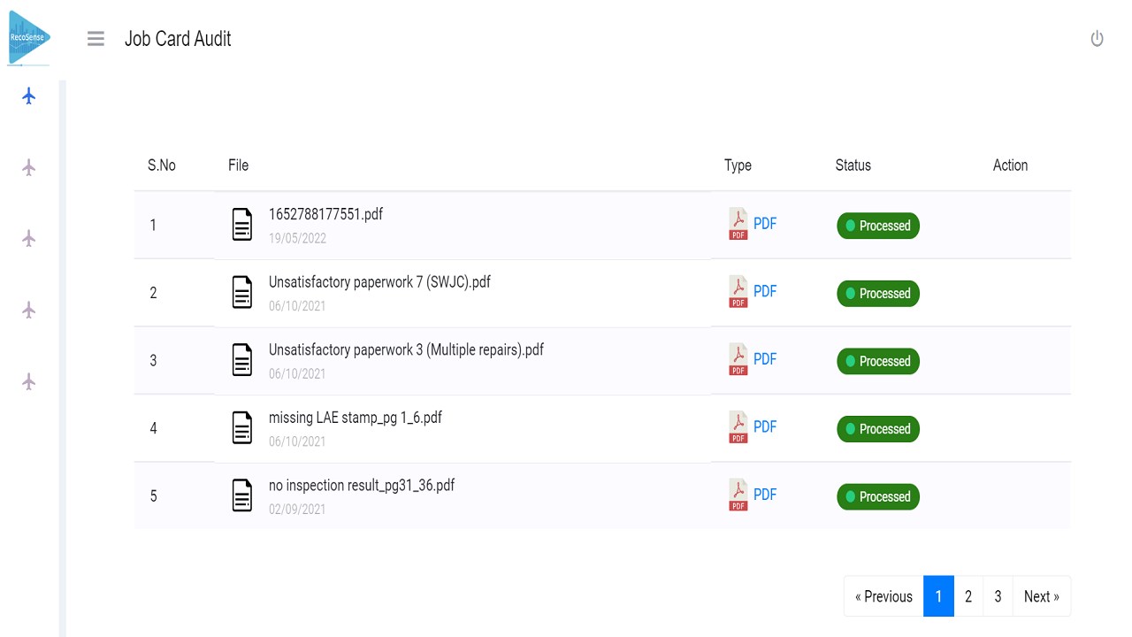Click document icon for missing LAE stamp file
Image resolution: width=1132 pixels, height=637 pixels.
tap(242, 428)
